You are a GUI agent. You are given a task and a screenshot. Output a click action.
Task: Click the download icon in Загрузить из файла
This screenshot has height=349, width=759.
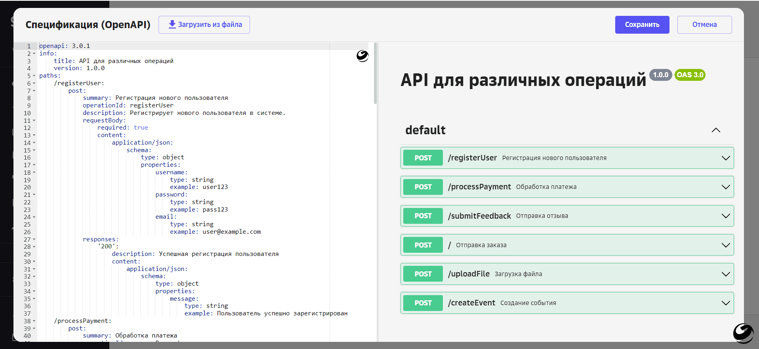tap(172, 25)
